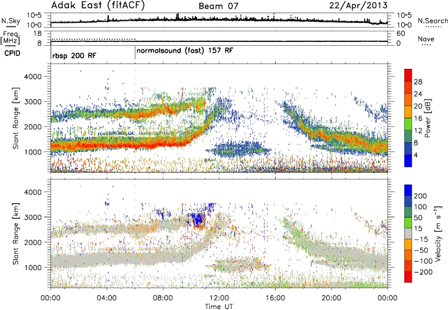Click the '-200' tick on the Velocity scale
448x310 pixels.
click(423, 272)
